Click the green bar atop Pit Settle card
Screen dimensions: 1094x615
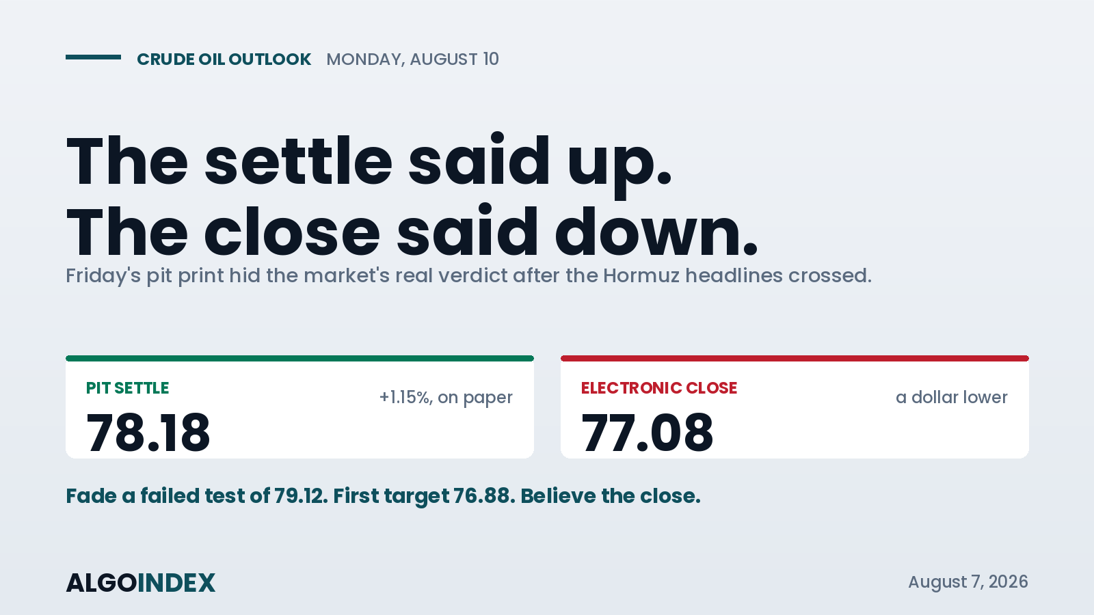[299, 358]
